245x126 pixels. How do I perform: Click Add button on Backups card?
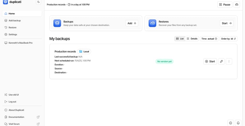[x=132, y=23]
